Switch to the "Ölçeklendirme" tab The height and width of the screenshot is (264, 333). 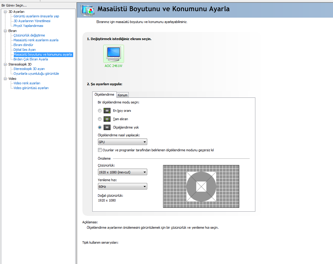pos(104,94)
